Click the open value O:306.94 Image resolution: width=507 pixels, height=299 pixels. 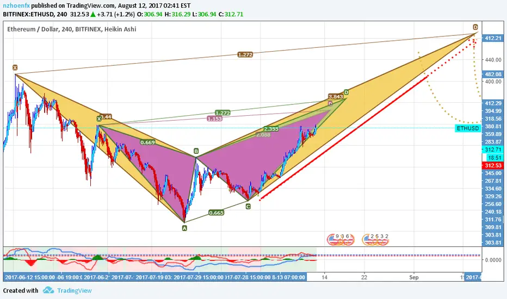click(x=150, y=14)
